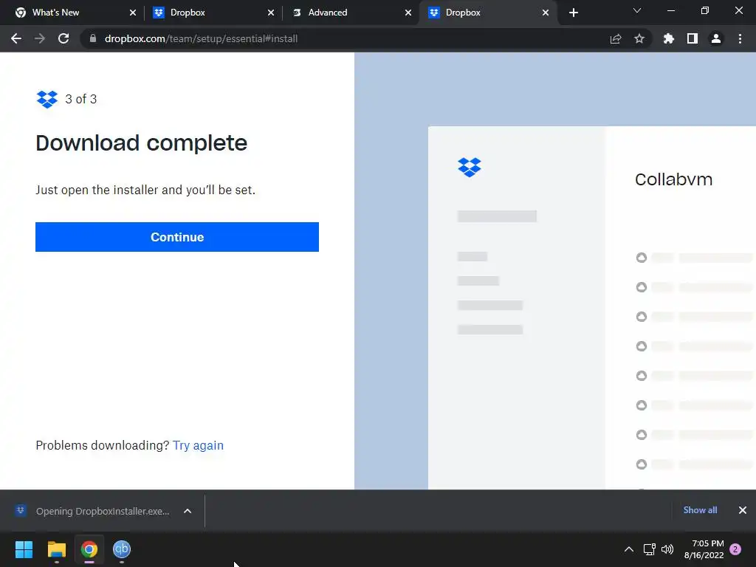Screen dimensions: 756x567
Task: Minimize the Chrome window
Action: point(670,10)
